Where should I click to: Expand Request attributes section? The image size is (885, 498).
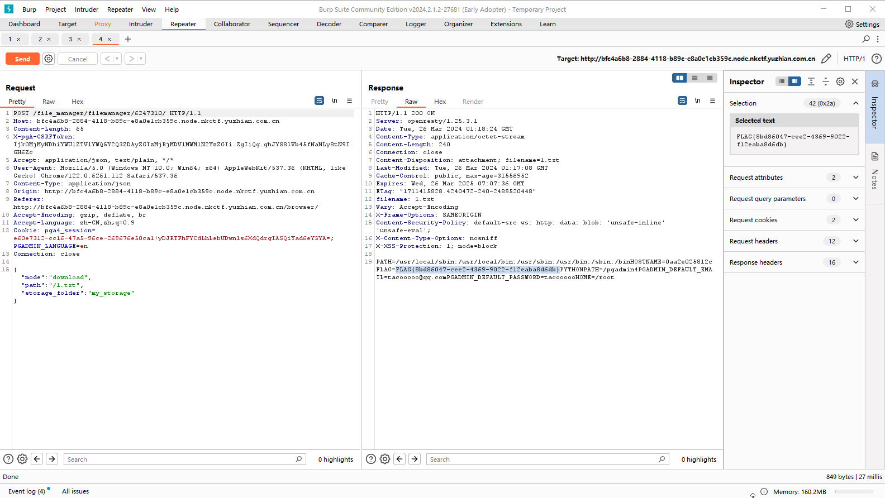pyautogui.click(x=855, y=178)
